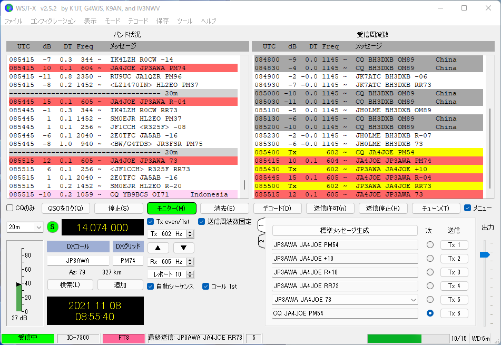Select message tab 2
The image size is (501, 345).
pyautogui.click(x=261, y=241)
